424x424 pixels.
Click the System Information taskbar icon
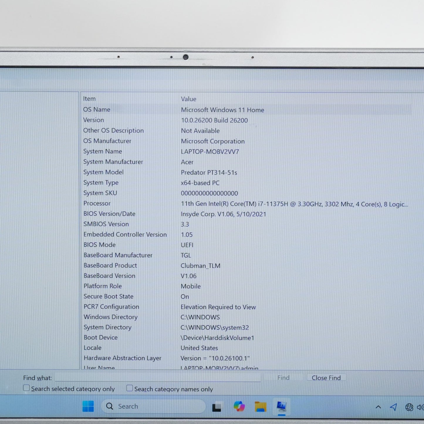281,406
